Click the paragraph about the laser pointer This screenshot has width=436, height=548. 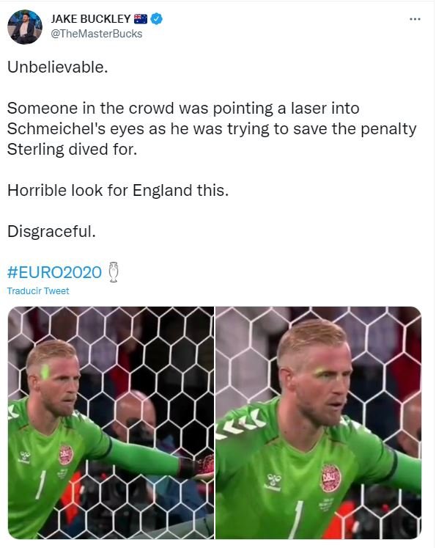(212, 128)
